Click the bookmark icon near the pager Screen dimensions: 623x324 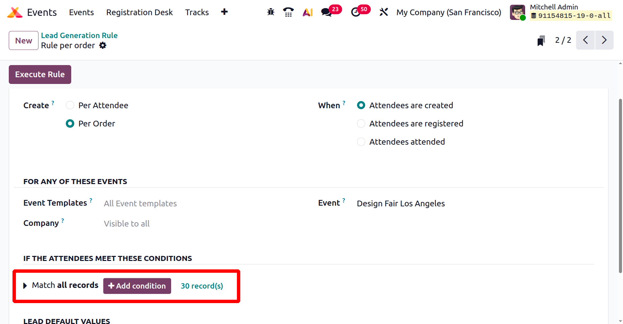click(541, 41)
